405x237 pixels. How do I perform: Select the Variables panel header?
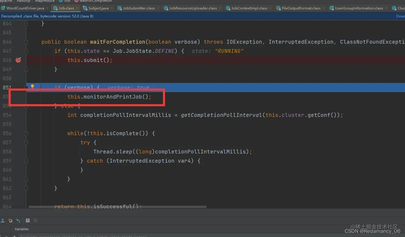[x=22, y=229]
